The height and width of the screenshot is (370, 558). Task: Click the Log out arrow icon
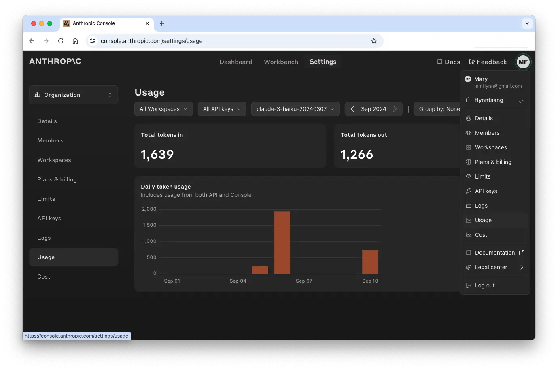tap(469, 285)
